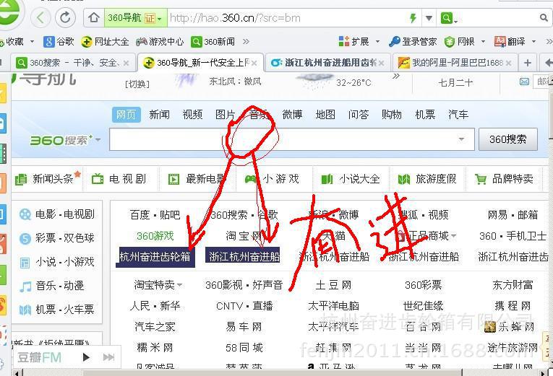Open 旅游度假 with map icon
This screenshot has width=553, height=376.
pos(427,179)
